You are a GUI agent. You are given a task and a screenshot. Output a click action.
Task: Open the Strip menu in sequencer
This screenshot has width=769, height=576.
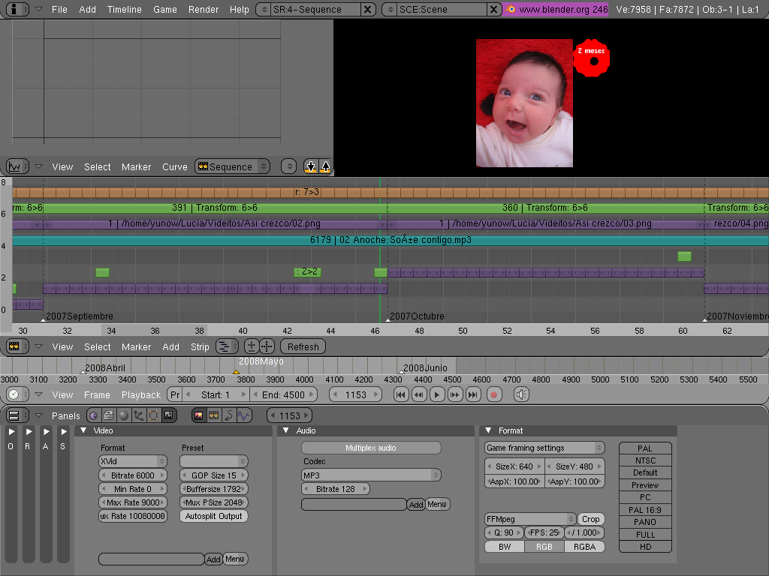tap(200, 346)
